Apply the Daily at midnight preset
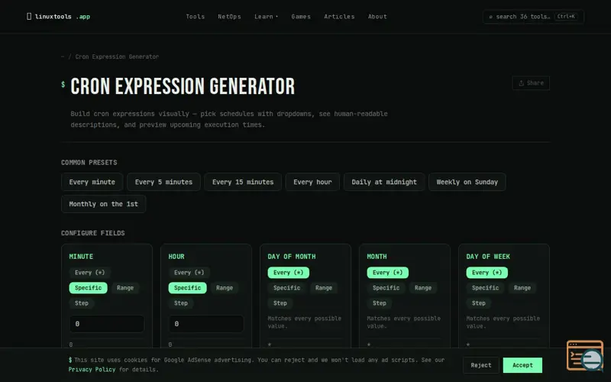This screenshot has width=611, height=382. click(x=384, y=182)
